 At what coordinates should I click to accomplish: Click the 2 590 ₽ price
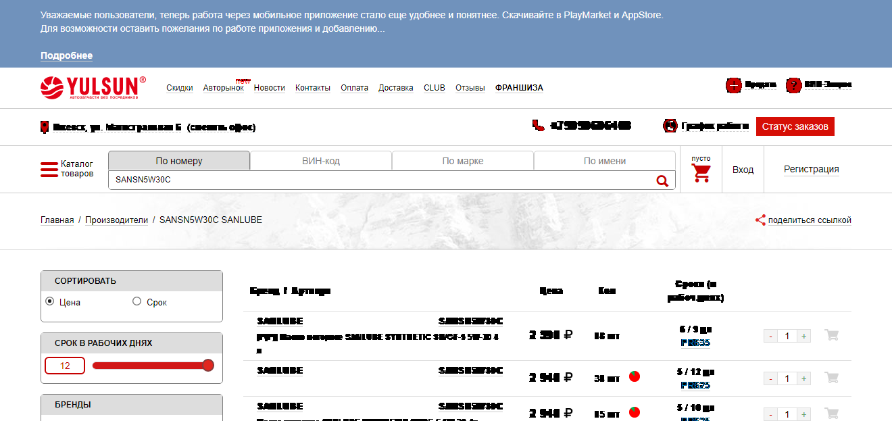[551, 335]
